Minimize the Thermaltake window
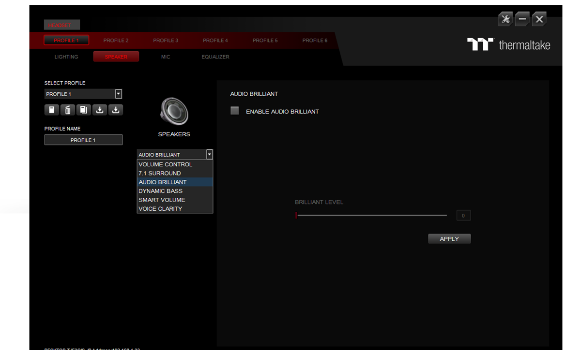 522,19
